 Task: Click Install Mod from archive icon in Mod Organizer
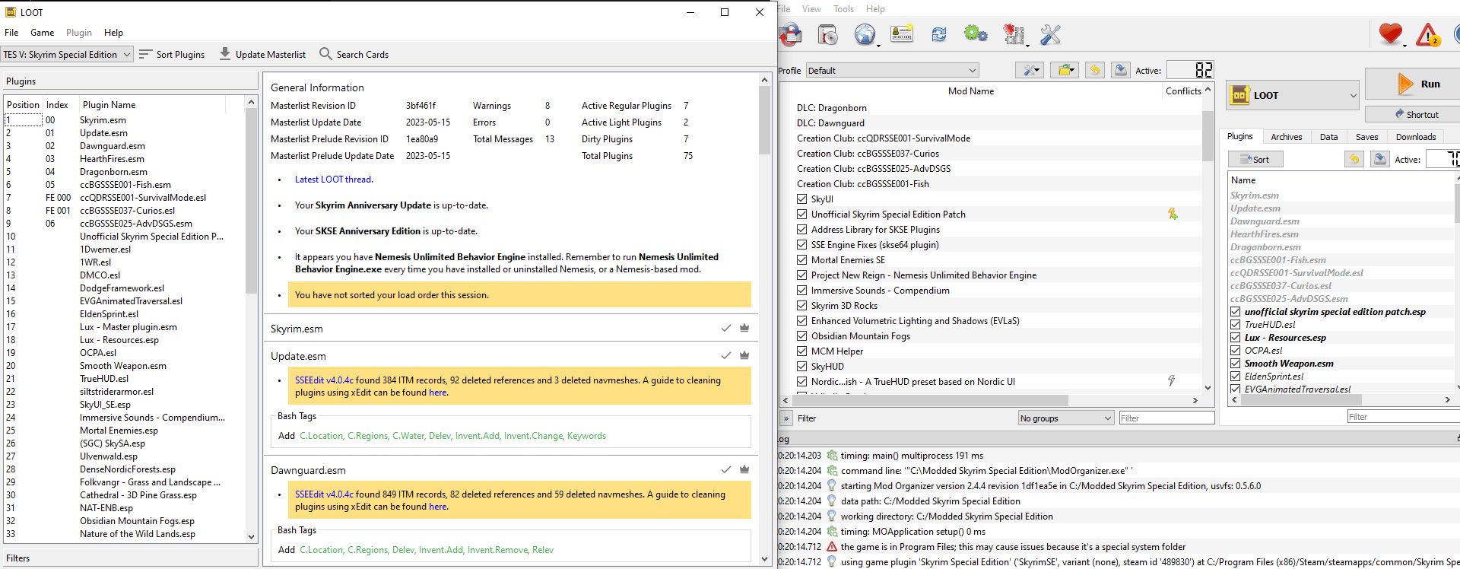pyautogui.click(x=827, y=34)
